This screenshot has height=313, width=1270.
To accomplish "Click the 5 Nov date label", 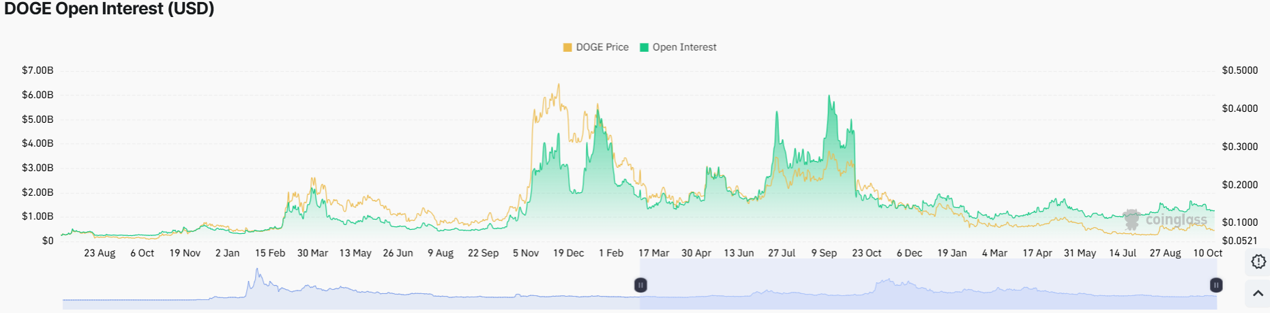I will 526,253.
